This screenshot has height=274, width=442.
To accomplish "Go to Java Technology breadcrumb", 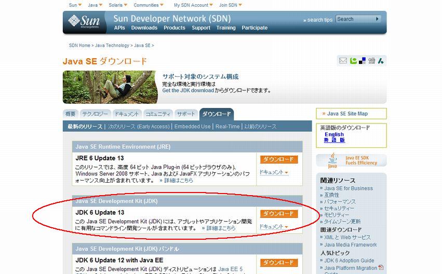I will tap(112, 45).
